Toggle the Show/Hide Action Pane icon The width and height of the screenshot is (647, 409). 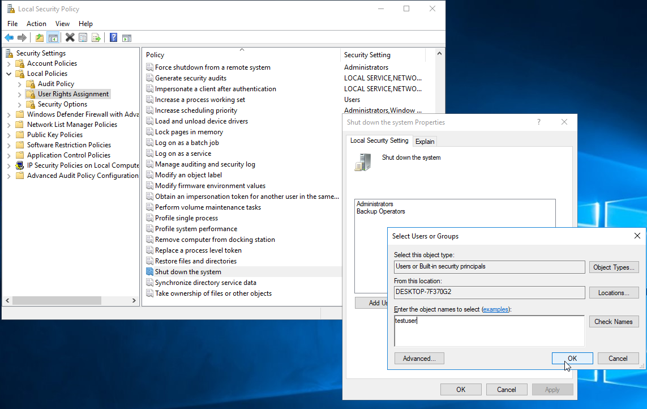[127, 38]
